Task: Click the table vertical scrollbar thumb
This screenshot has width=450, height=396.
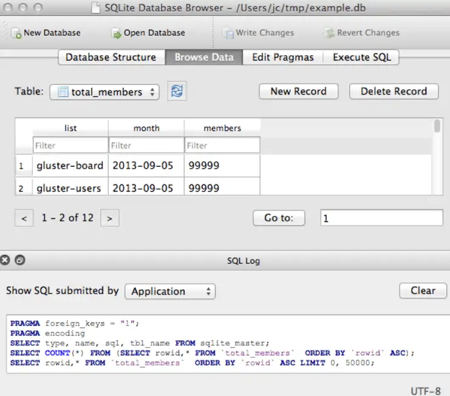Action: point(437,126)
